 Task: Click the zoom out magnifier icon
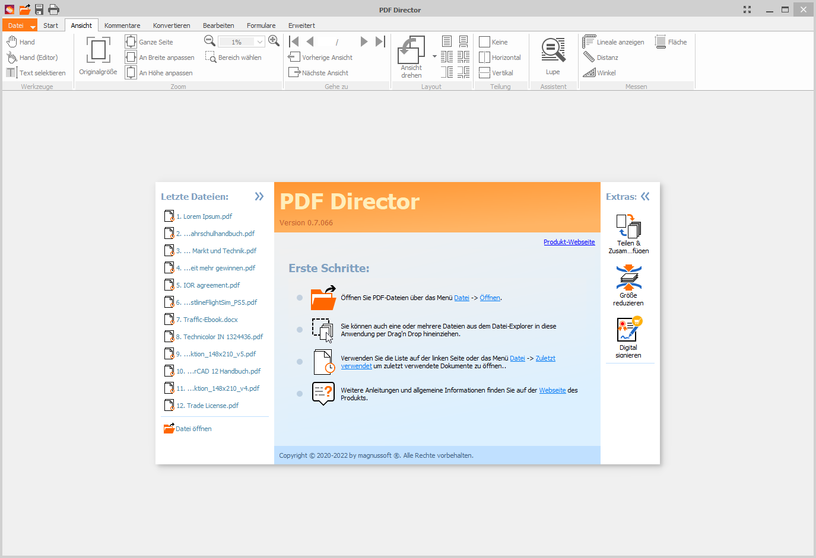209,41
